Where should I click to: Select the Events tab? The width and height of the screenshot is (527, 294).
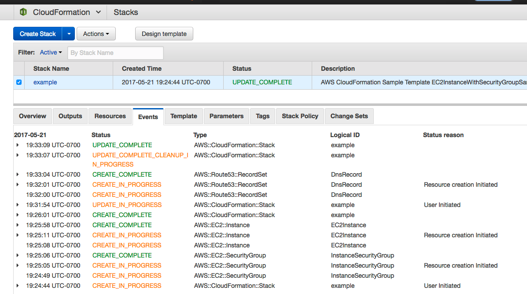coord(148,116)
